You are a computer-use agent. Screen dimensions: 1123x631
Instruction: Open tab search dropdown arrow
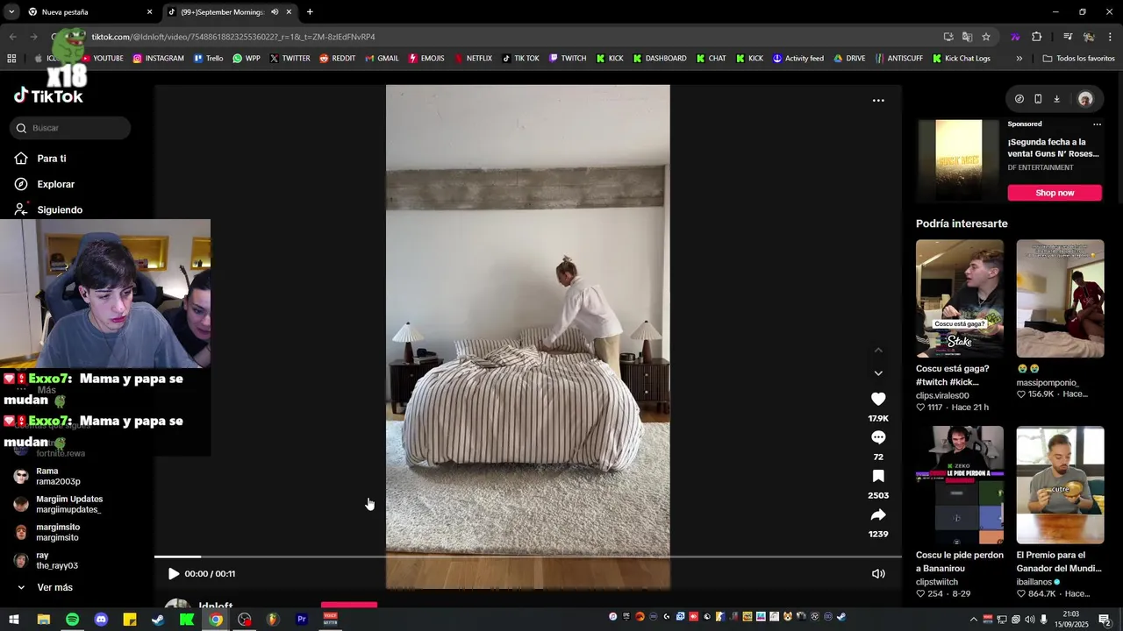[x=11, y=12]
